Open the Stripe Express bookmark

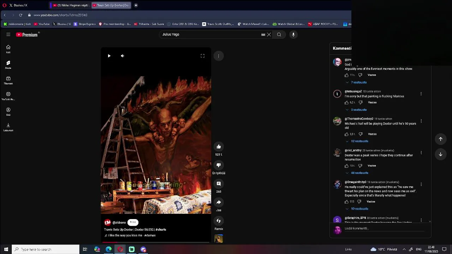point(85,24)
